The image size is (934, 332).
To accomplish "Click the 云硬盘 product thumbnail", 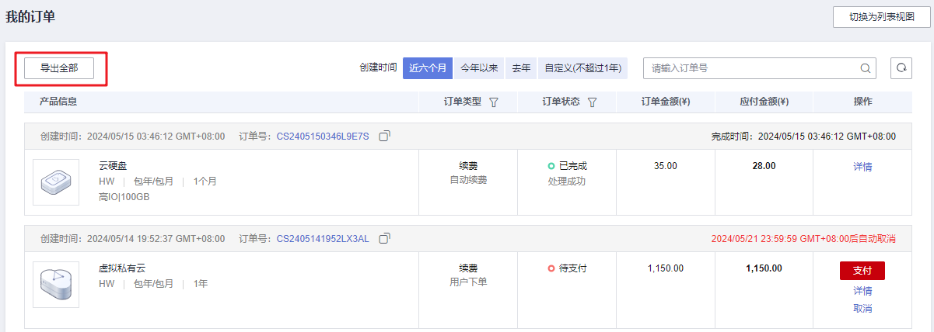I will click(56, 182).
